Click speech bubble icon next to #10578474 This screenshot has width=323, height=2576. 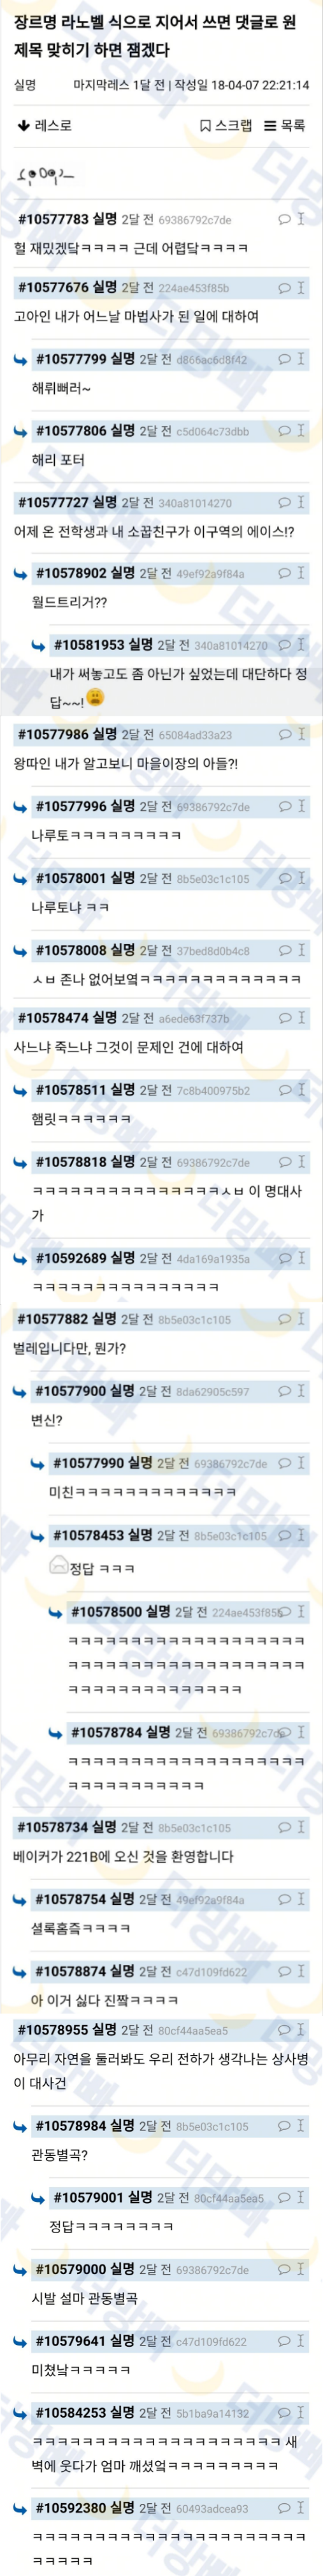[284, 1018]
